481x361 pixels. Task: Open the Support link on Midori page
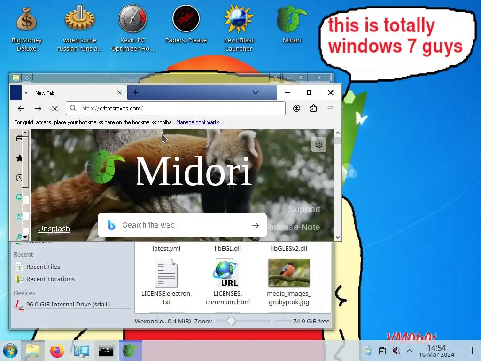304,209
